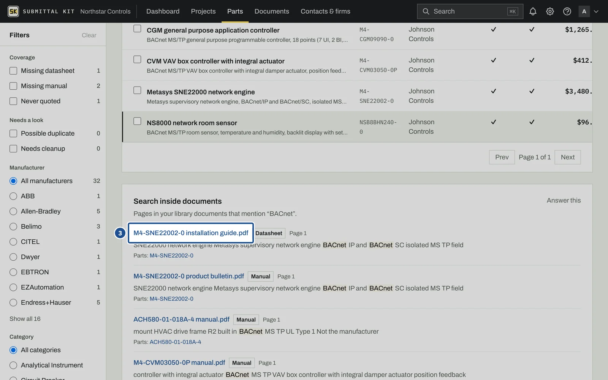Viewport: 608px width, 380px height.
Task: Choose Endress+Hauser manufacturer
Action: coord(13,302)
